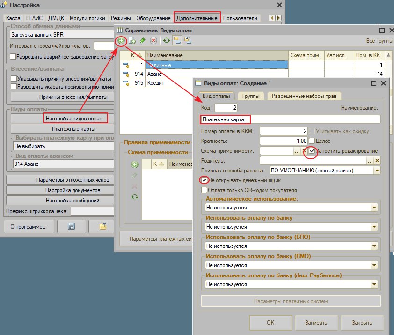
Task: Click the red delete icon in toolbar
Action: (x=153, y=40)
